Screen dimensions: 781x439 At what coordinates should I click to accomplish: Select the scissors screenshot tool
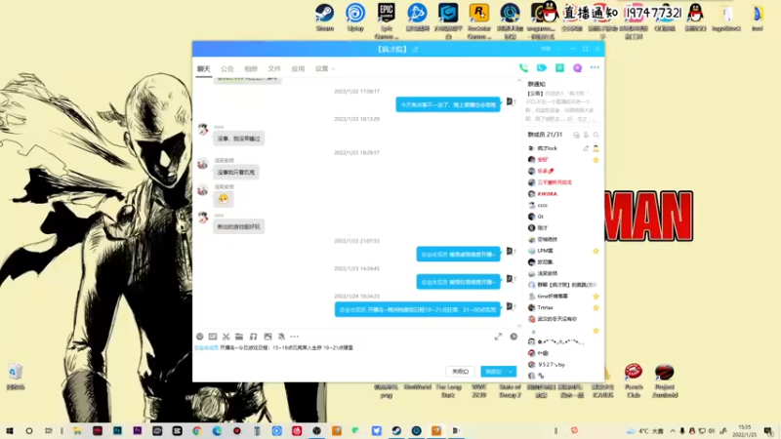tap(226, 337)
